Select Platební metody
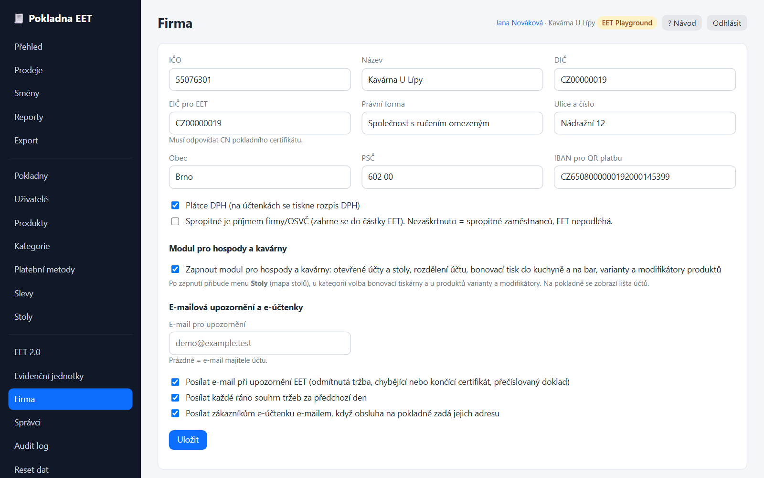The height and width of the screenshot is (478, 764). tap(70, 270)
